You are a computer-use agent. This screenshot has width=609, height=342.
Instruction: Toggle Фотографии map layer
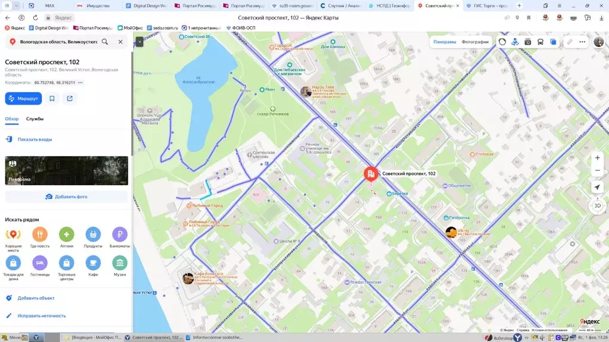tap(475, 42)
